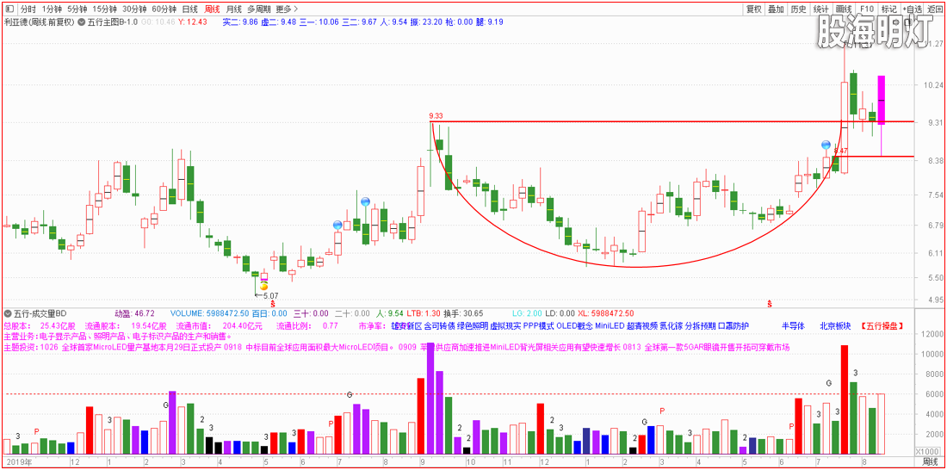Screen dimensions: 947x470
Task: Open 含可转债 concept tag
Action: point(439,326)
